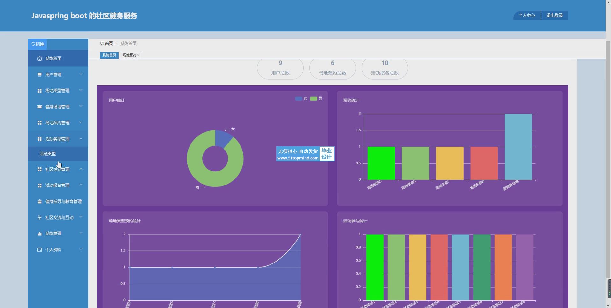Close the 场地预约 tab
Viewport: 611px width, 308px height.
pos(138,55)
